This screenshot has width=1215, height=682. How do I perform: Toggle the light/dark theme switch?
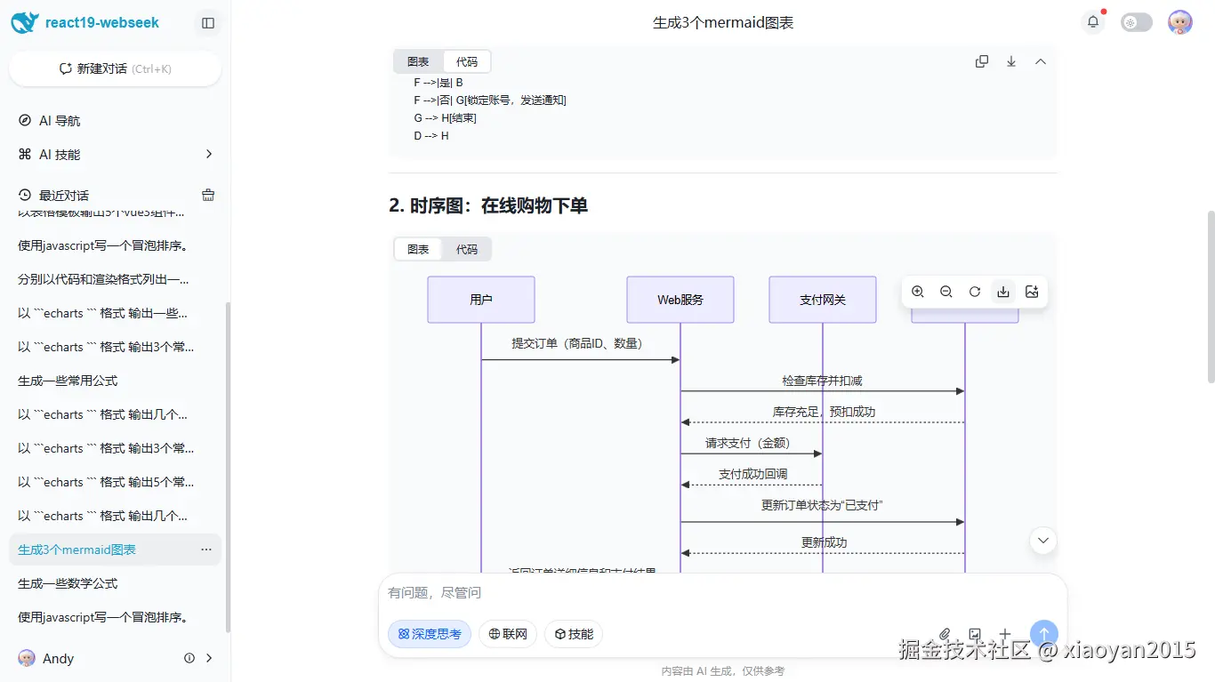coord(1137,23)
